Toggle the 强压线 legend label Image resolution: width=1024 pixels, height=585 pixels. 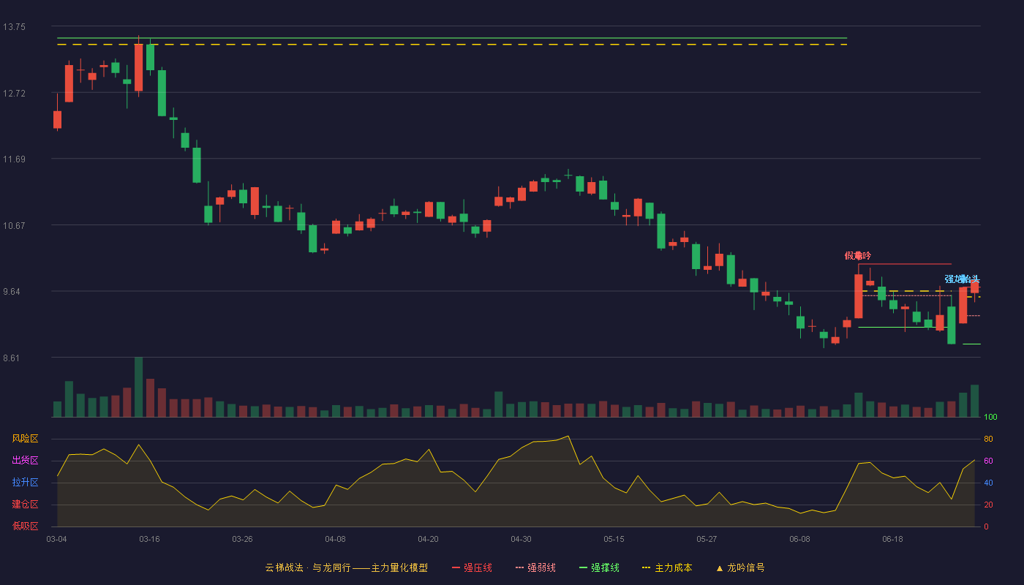478,567
